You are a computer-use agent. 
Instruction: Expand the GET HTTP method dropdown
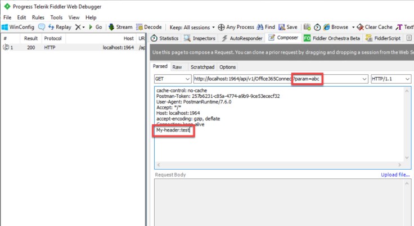click(x=171, y=79)
